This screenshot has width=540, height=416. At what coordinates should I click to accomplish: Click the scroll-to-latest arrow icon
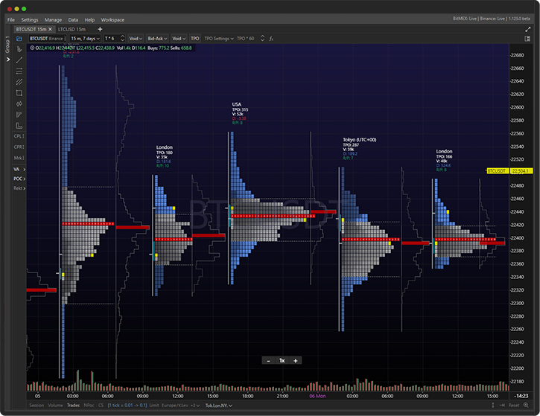[502, 405]
